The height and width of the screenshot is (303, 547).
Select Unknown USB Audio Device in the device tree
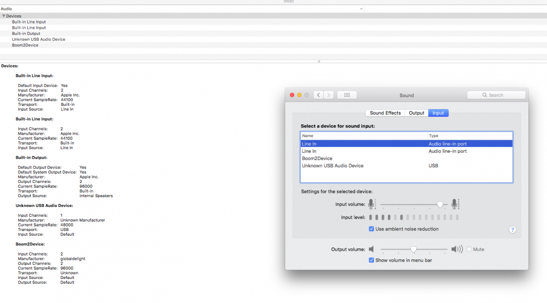coord(38,39)
